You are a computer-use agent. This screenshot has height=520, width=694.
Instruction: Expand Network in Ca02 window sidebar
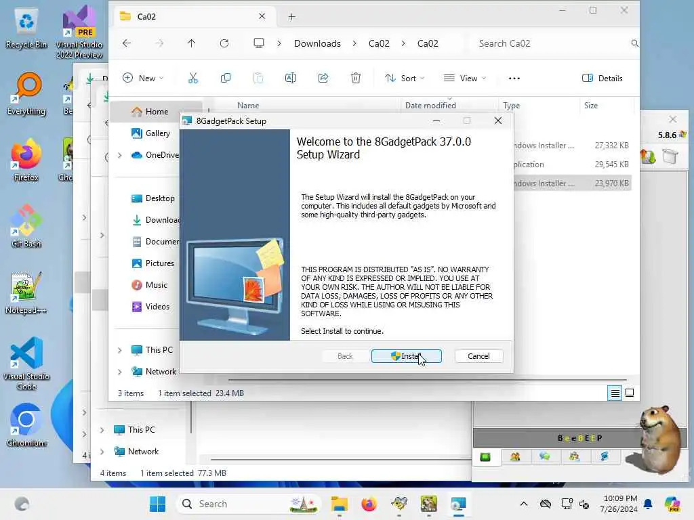pos(119,372)
